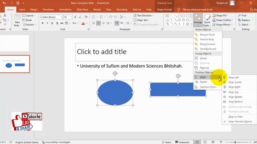257x144 pixels.
Task: Click Find in Editing group
Action: click(x=243, y=16)
